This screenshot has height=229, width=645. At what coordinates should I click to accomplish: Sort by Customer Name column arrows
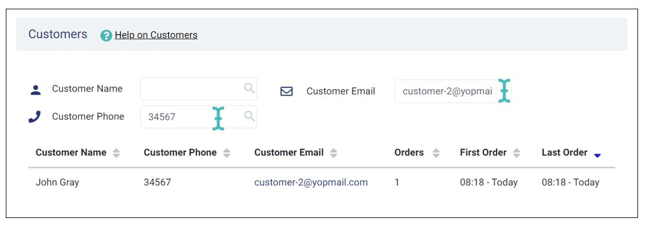(116, 153)
